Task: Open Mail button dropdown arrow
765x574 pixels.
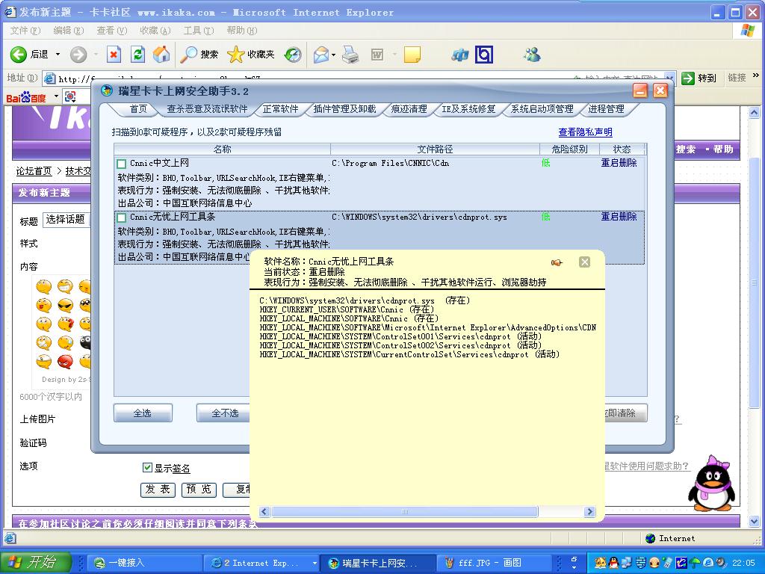Action: click(x=334, y=54)
